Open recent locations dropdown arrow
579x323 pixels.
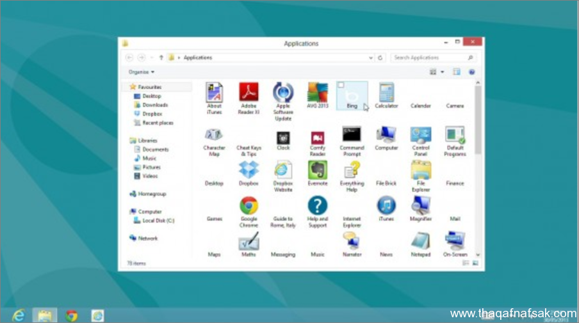pyautogui.click(x=152, y=58)
